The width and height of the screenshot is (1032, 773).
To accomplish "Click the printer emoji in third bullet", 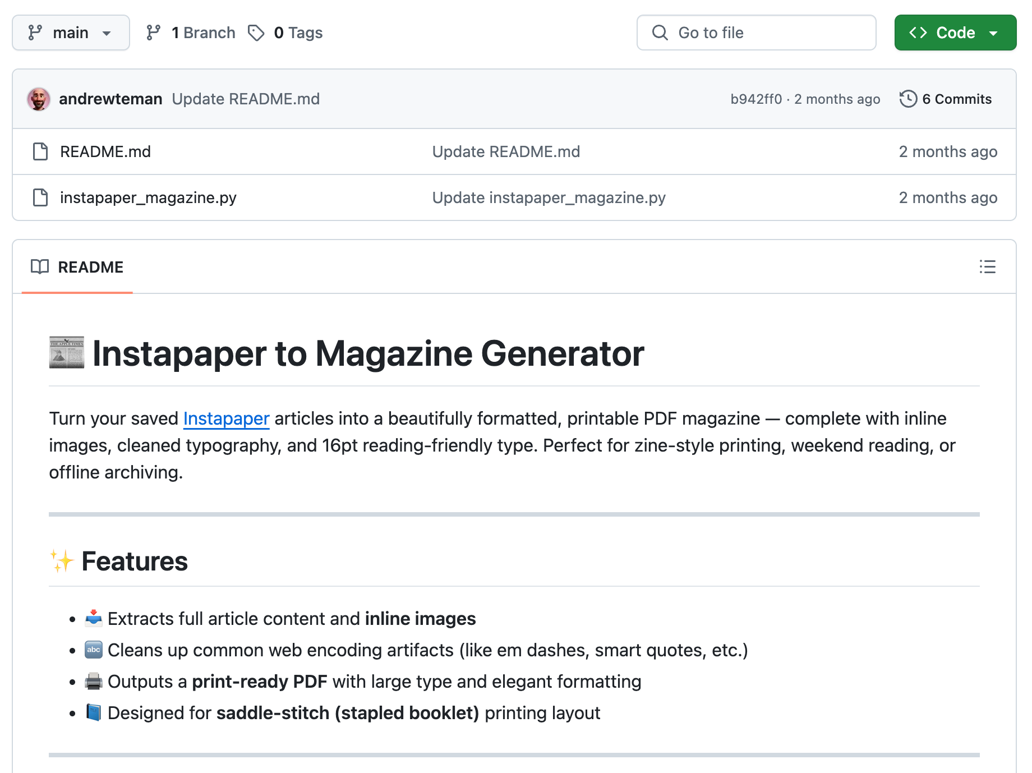I will (94, 681).
